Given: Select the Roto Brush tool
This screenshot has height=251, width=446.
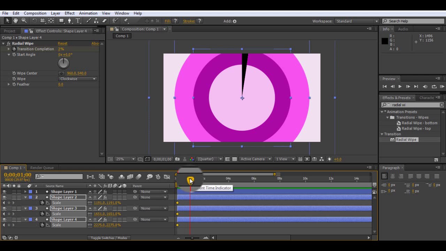Looking at the screenshot, I should coord(115,21).
